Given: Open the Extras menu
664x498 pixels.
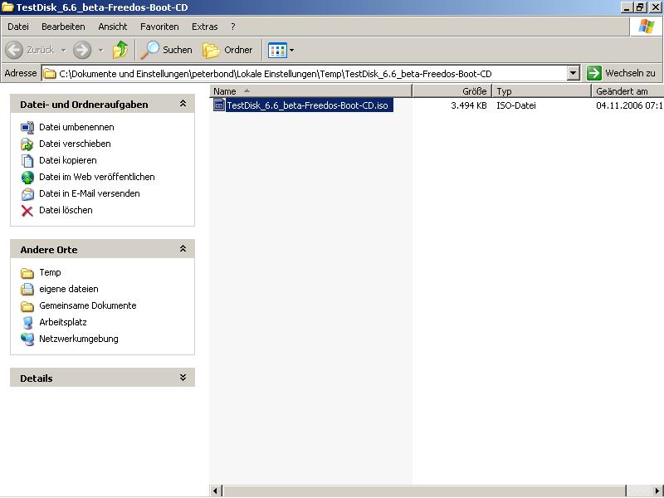Looking at the screenshot, I should pyautogui.click(x=204, y=27).
